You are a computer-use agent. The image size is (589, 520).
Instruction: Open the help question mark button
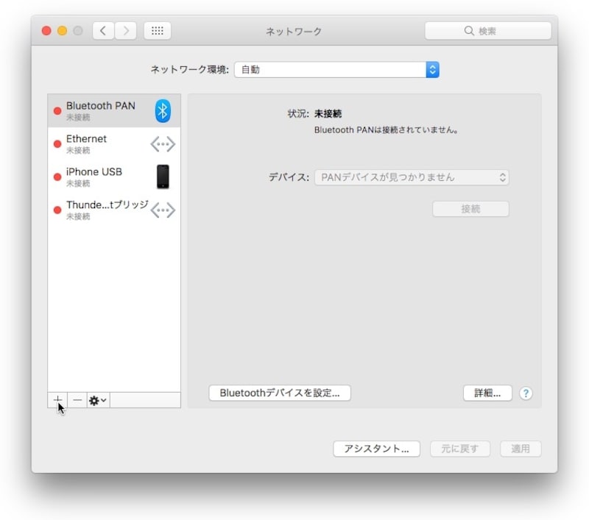(x=526, y=393)
